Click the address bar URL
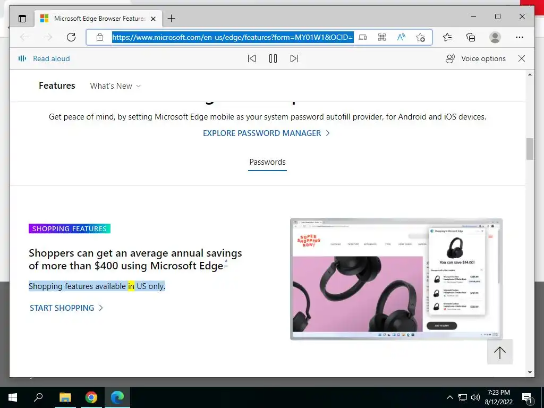This screenshot has width=544, height=408. [x=233, y=37]
